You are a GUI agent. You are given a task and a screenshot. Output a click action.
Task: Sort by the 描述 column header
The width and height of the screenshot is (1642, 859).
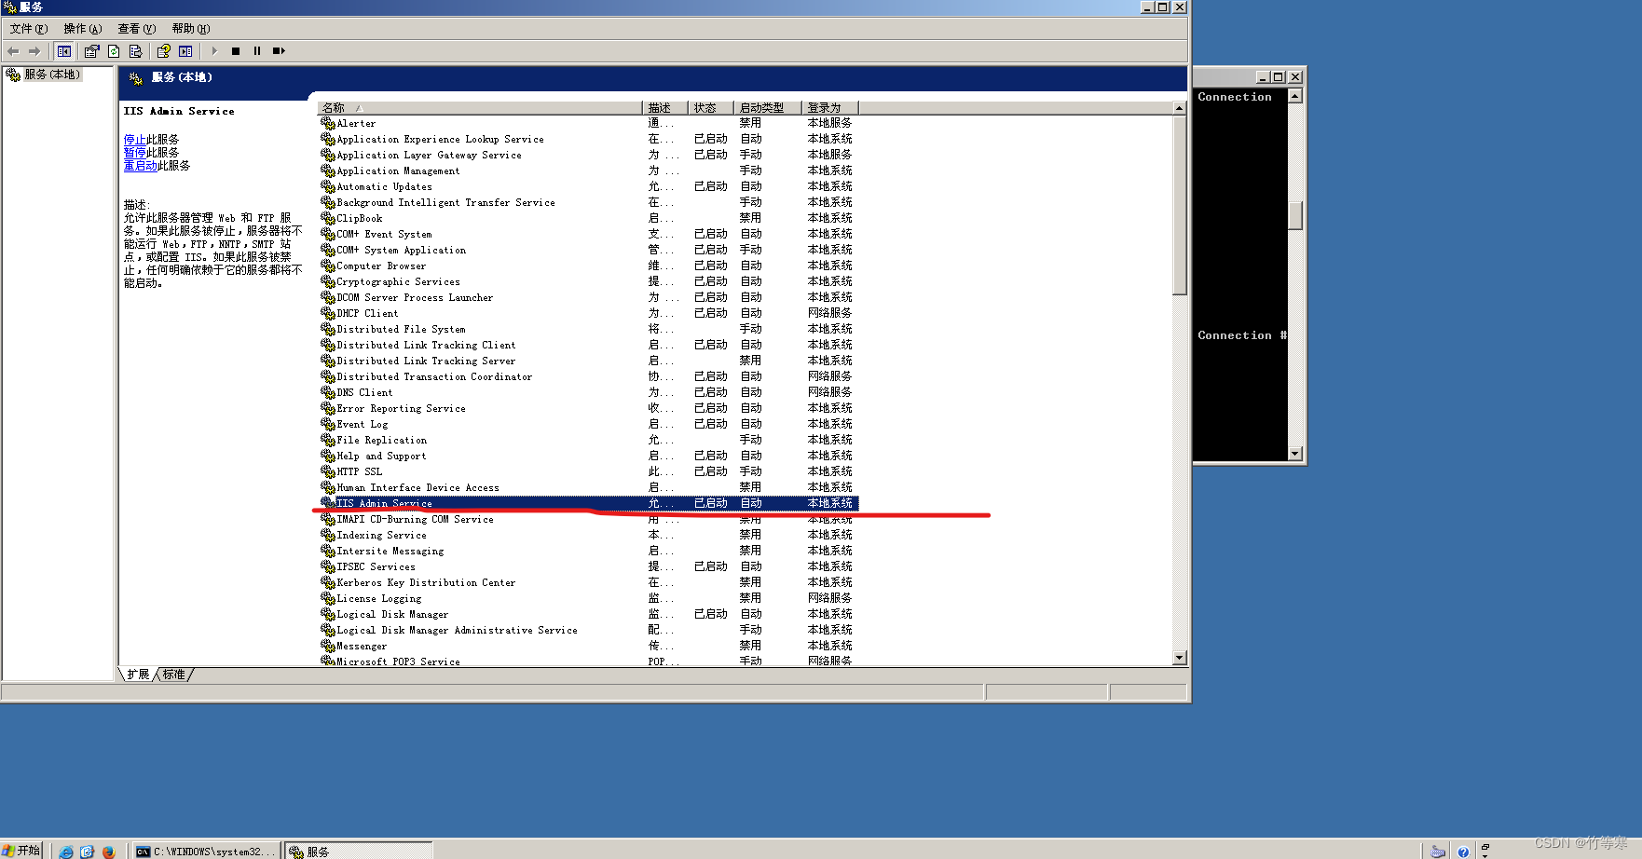(665, 108)
